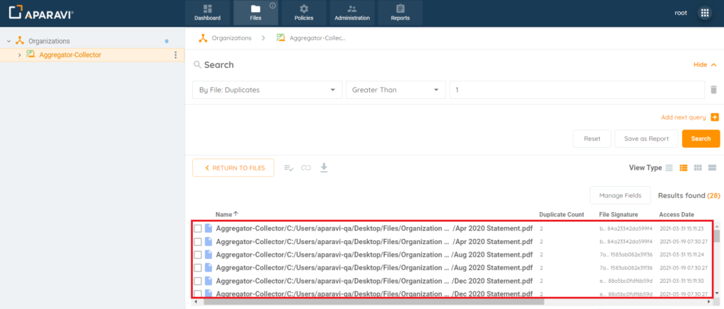Screen dimensions: 724x309
Task: Click the File Signature column header
Action: tap(618, 214)
